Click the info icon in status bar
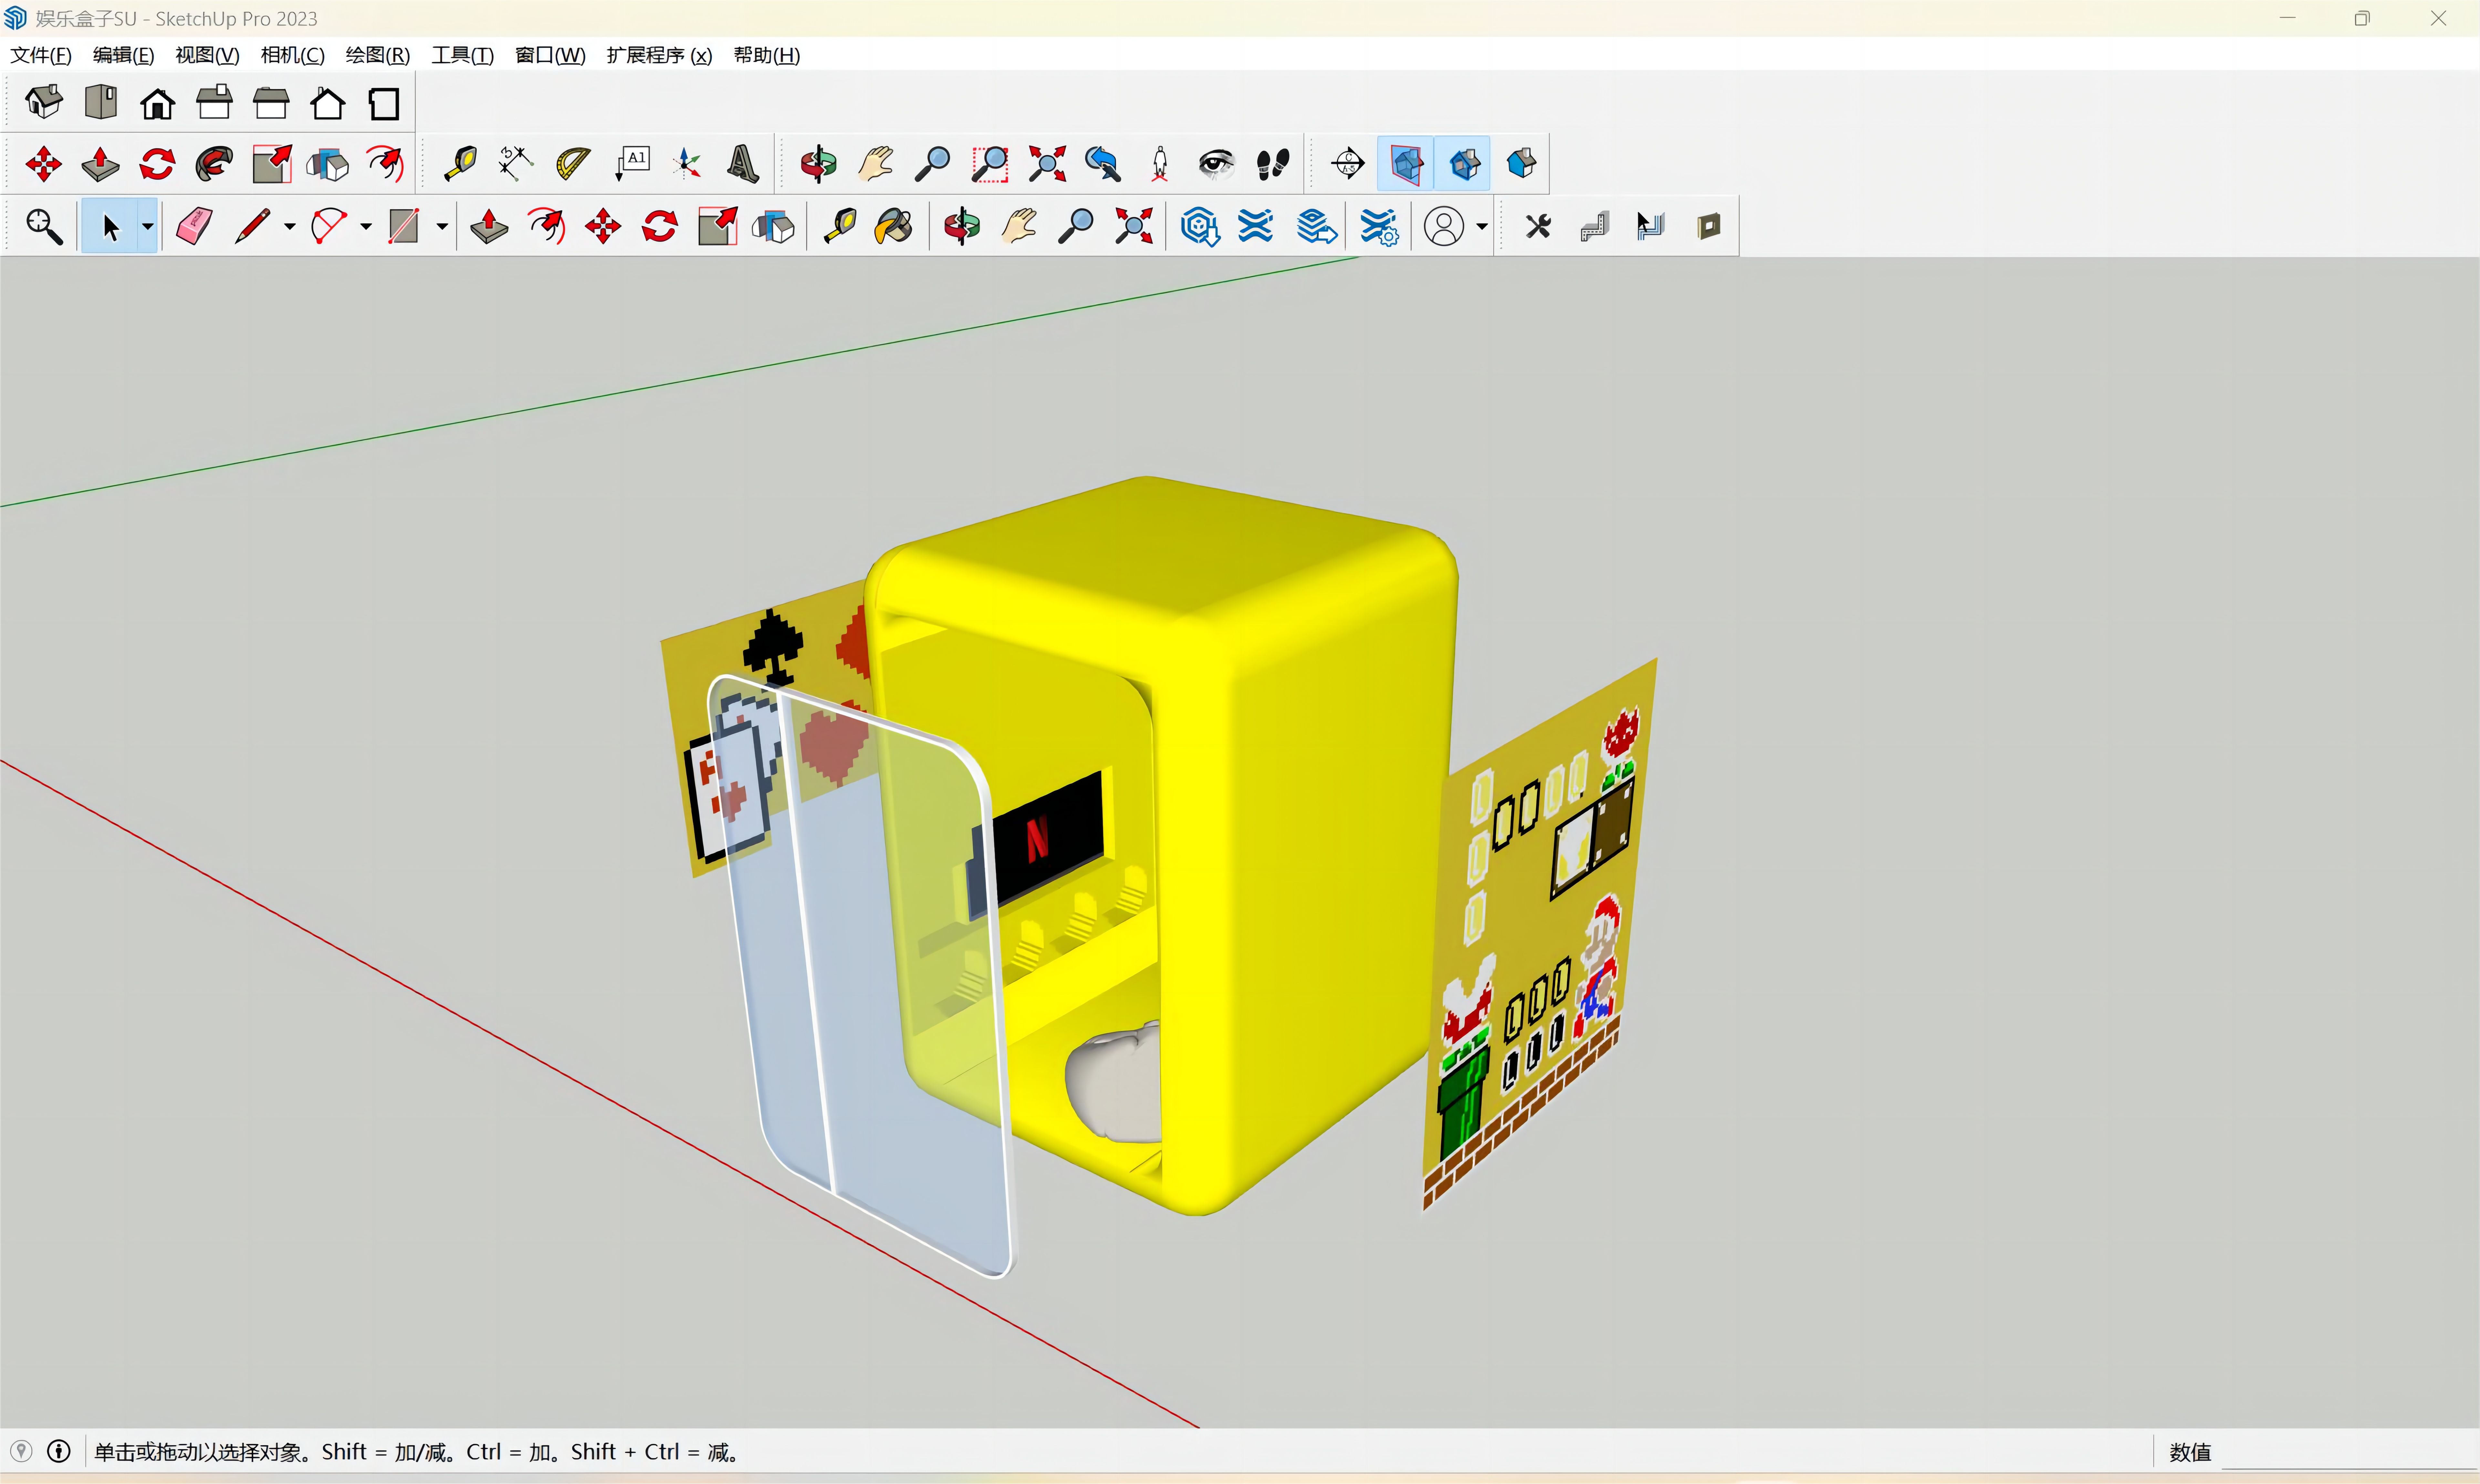 tap(59, 1451)
